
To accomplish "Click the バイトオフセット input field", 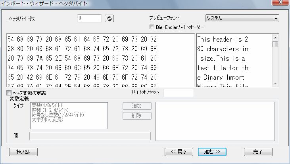I will pos(179,93).
